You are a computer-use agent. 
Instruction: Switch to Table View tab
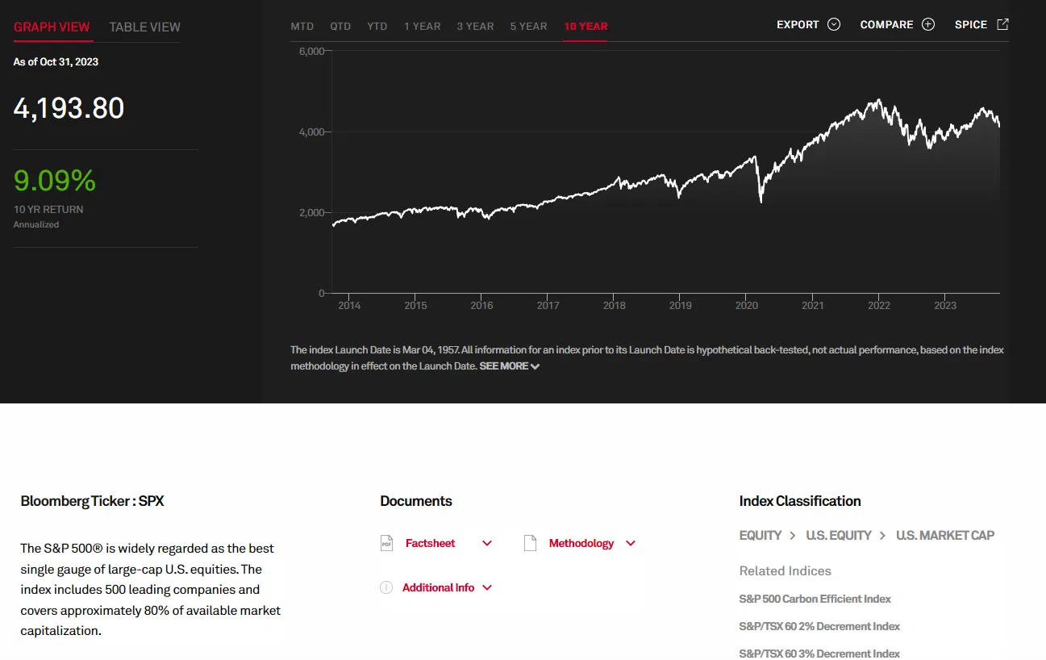tap(145, 27)
